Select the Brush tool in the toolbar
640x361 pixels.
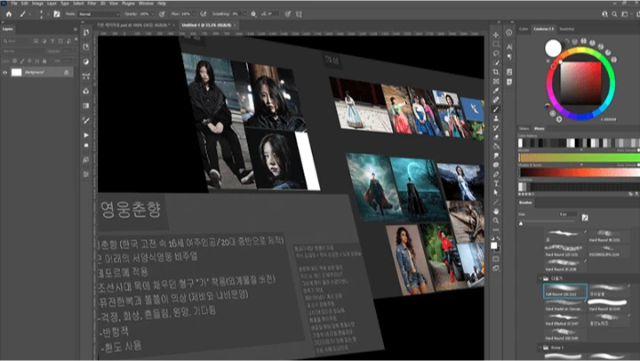[496, 109]
